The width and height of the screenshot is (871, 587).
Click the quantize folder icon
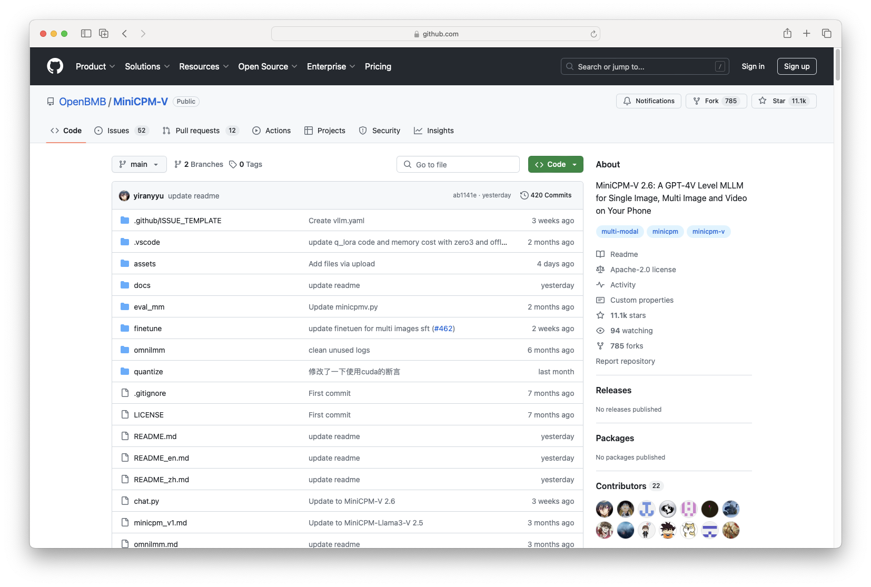(125, 371)
